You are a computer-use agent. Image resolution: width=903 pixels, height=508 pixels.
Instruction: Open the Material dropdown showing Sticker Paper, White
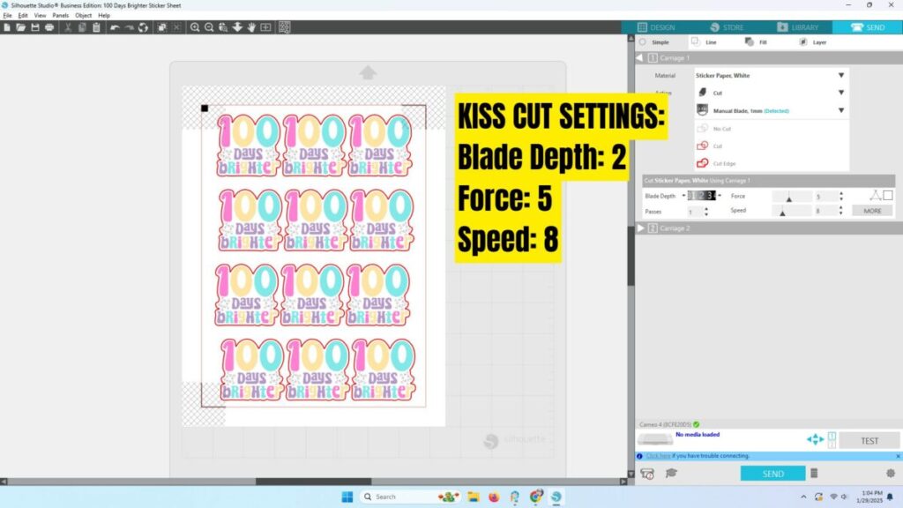[771, 76]
